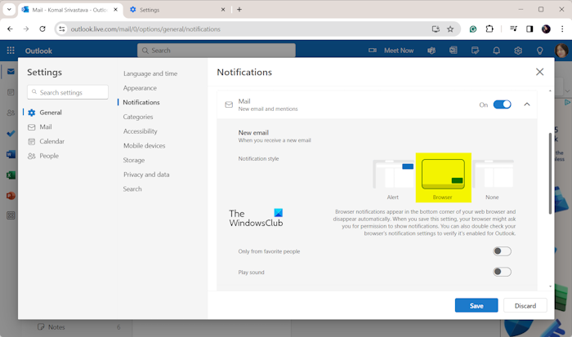Click Meet Now text button
The image size is (572, 337).
(x=399, y=51)
